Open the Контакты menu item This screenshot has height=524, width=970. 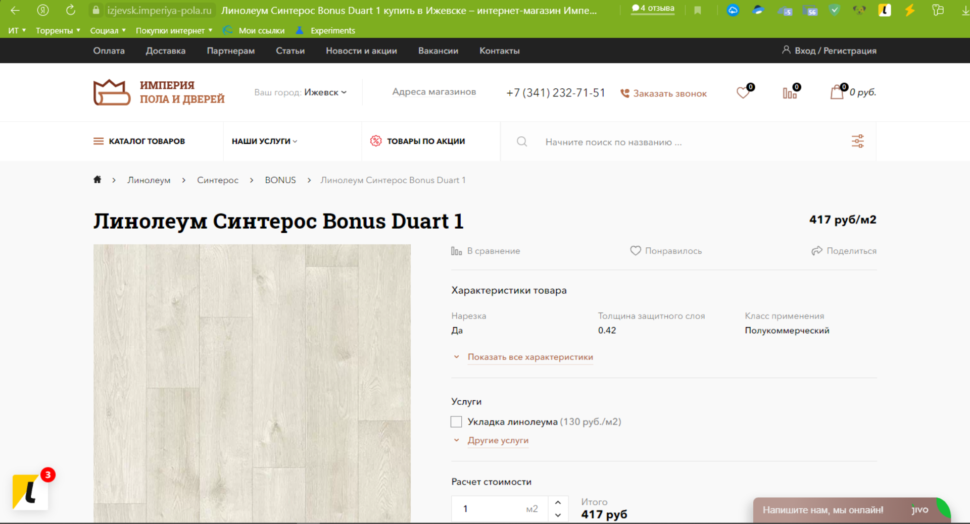[x=500, y=50]
